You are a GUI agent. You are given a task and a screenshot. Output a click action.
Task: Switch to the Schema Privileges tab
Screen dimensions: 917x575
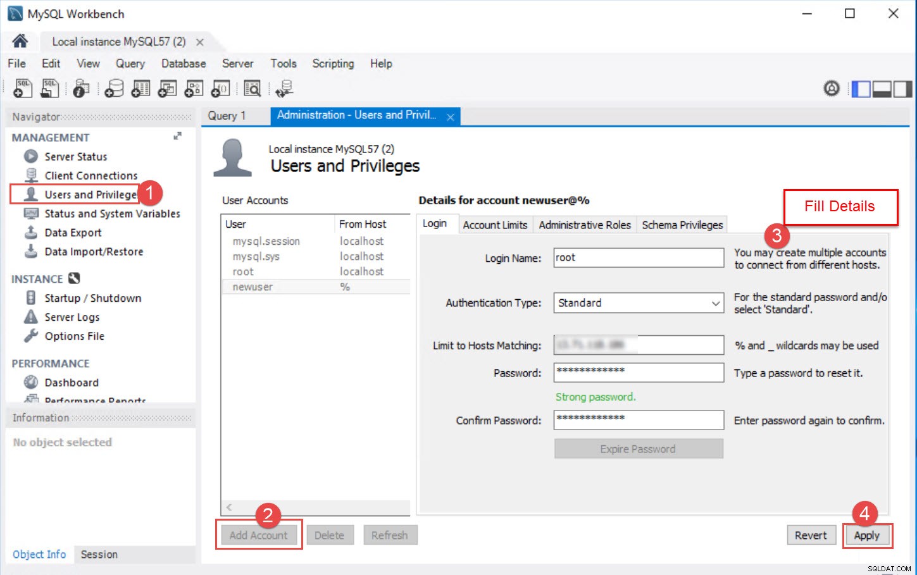click(x=682, y=225)
